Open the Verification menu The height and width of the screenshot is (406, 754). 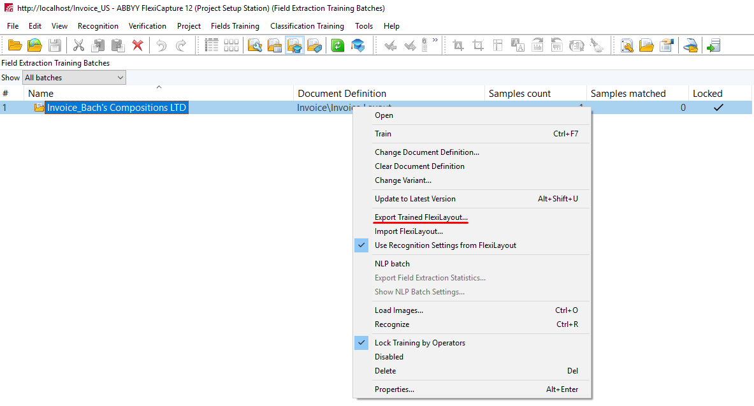(x=148, y=26)
